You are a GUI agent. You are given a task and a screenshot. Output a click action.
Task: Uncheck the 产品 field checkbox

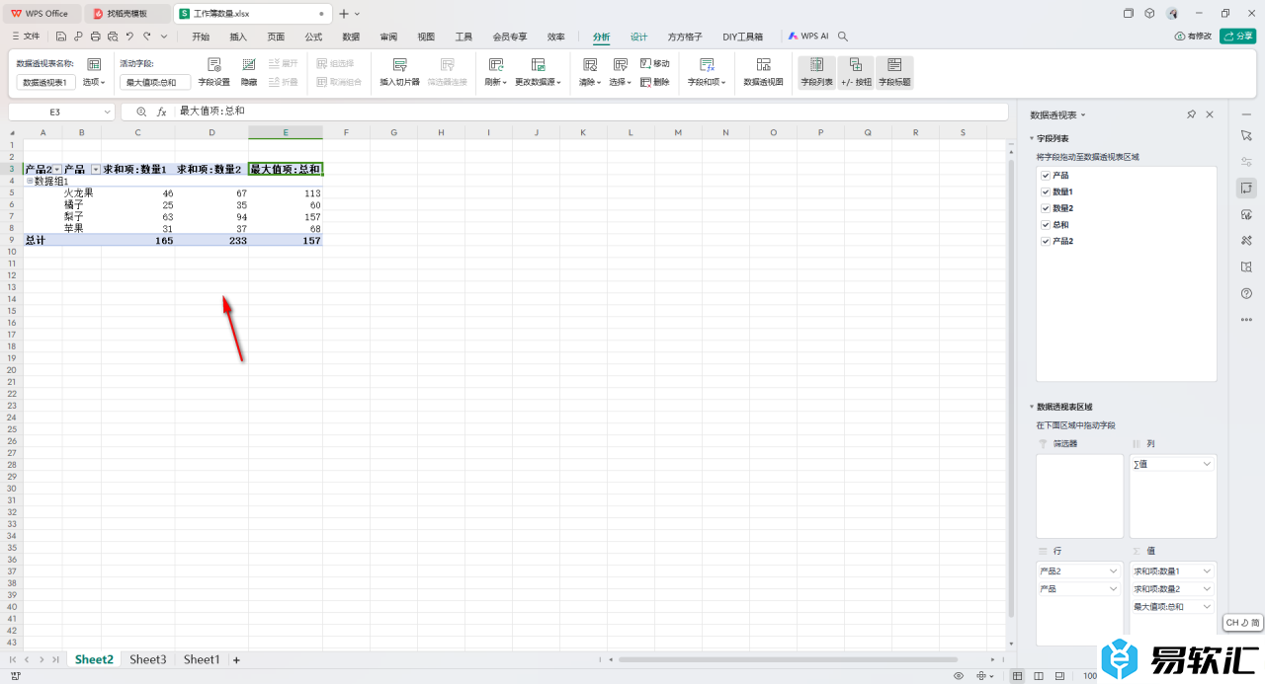pos(1046,175)
